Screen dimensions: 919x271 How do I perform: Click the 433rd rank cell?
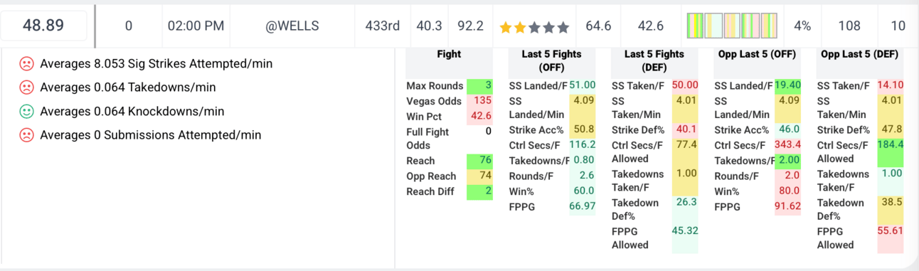383,26
